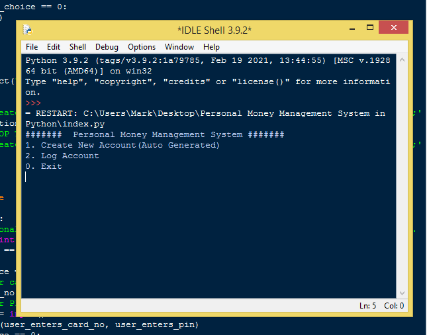Open the File menu
This screenshot has height=335, width=427.
(32, 47)
